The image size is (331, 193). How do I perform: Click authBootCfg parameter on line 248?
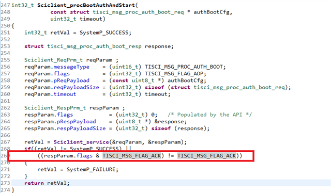coord(212,12)
